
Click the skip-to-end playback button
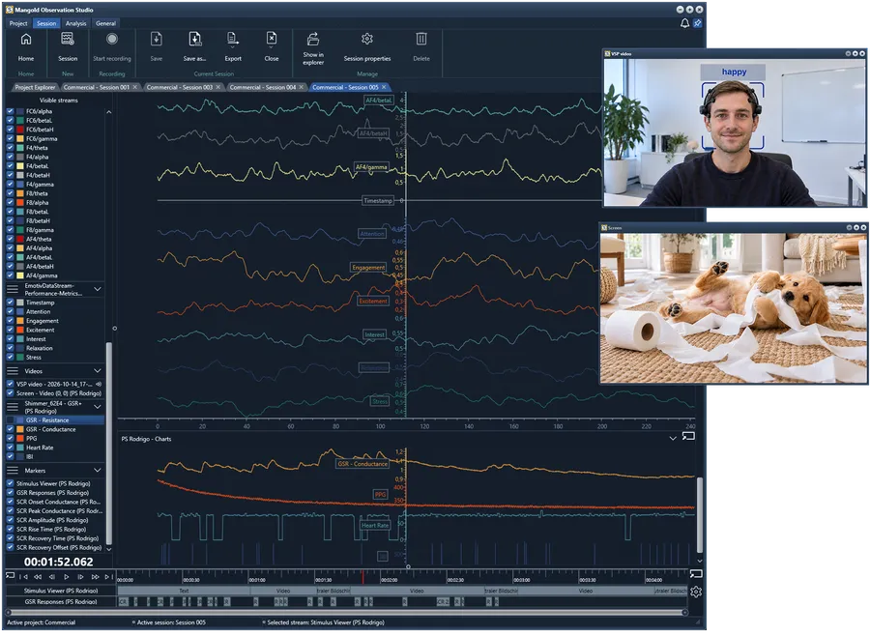(108, 577)
